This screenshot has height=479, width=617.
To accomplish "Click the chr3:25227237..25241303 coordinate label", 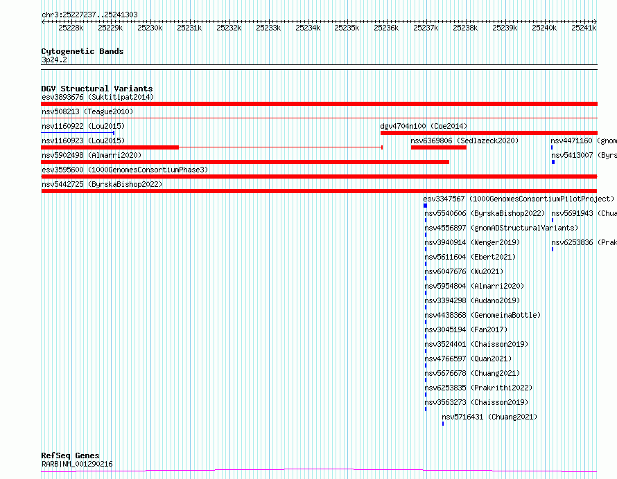I will click(89, 15).
